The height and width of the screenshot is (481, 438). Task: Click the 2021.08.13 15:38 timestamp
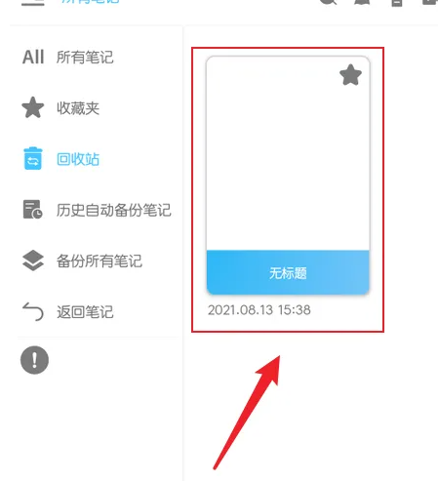259,310
